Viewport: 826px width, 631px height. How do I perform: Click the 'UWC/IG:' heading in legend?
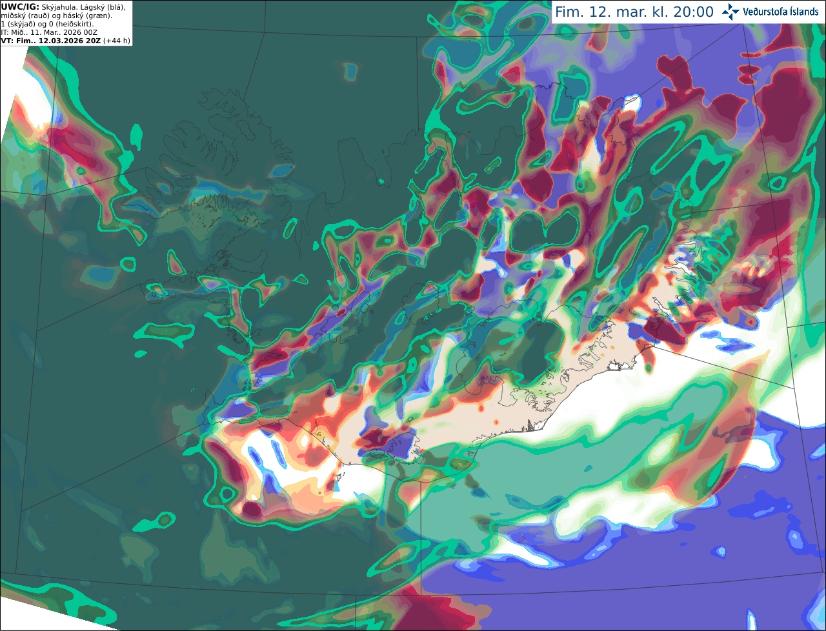[x=20, y=6]
